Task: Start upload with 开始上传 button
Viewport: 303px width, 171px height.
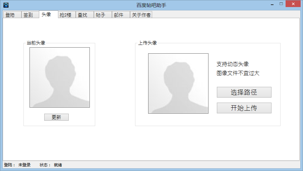Action: pyautogui.click(x=244, y=108)
